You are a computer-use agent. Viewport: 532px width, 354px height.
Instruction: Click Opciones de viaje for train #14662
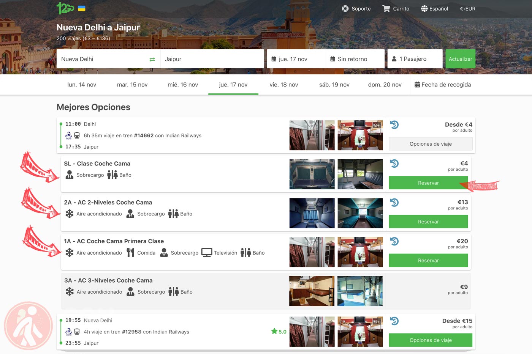pyautogui.click(x=431, y=144)
